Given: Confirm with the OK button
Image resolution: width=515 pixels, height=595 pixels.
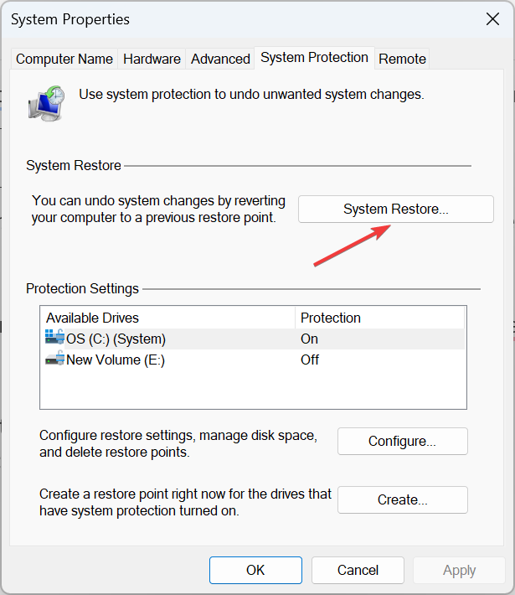Looking at the screenshot, I should 255,570.
